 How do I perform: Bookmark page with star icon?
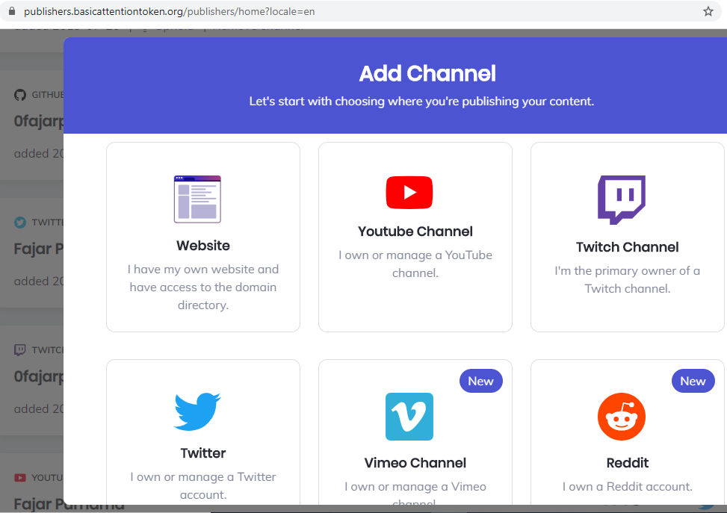pos(708,11)
